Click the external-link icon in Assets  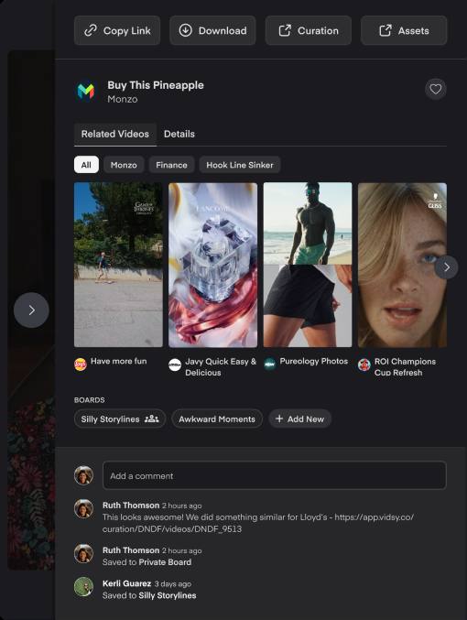[386, 30]
